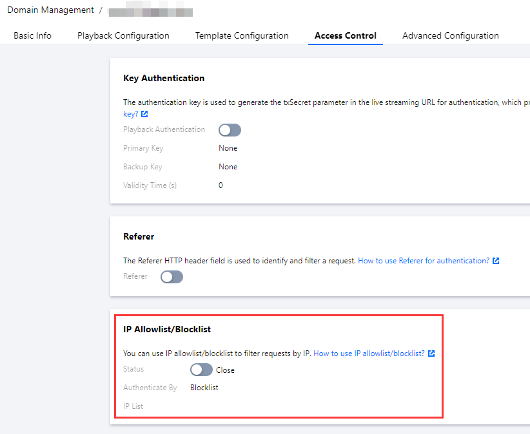Click external link icon after Referer help link
530x434 pixels.
tap(496, 261)
